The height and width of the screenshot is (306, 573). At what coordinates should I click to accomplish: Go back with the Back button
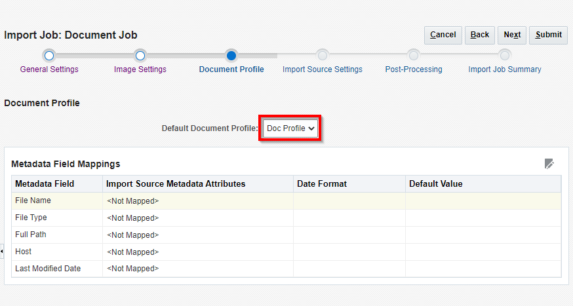(480, 35)
